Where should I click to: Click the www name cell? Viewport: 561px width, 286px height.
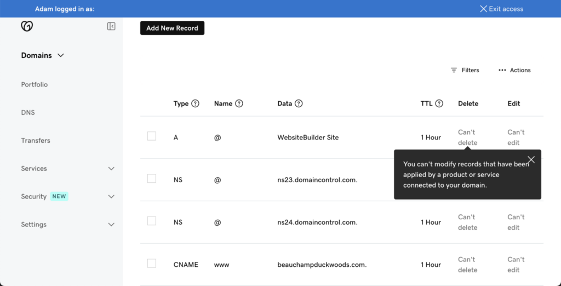coord(221,265)
